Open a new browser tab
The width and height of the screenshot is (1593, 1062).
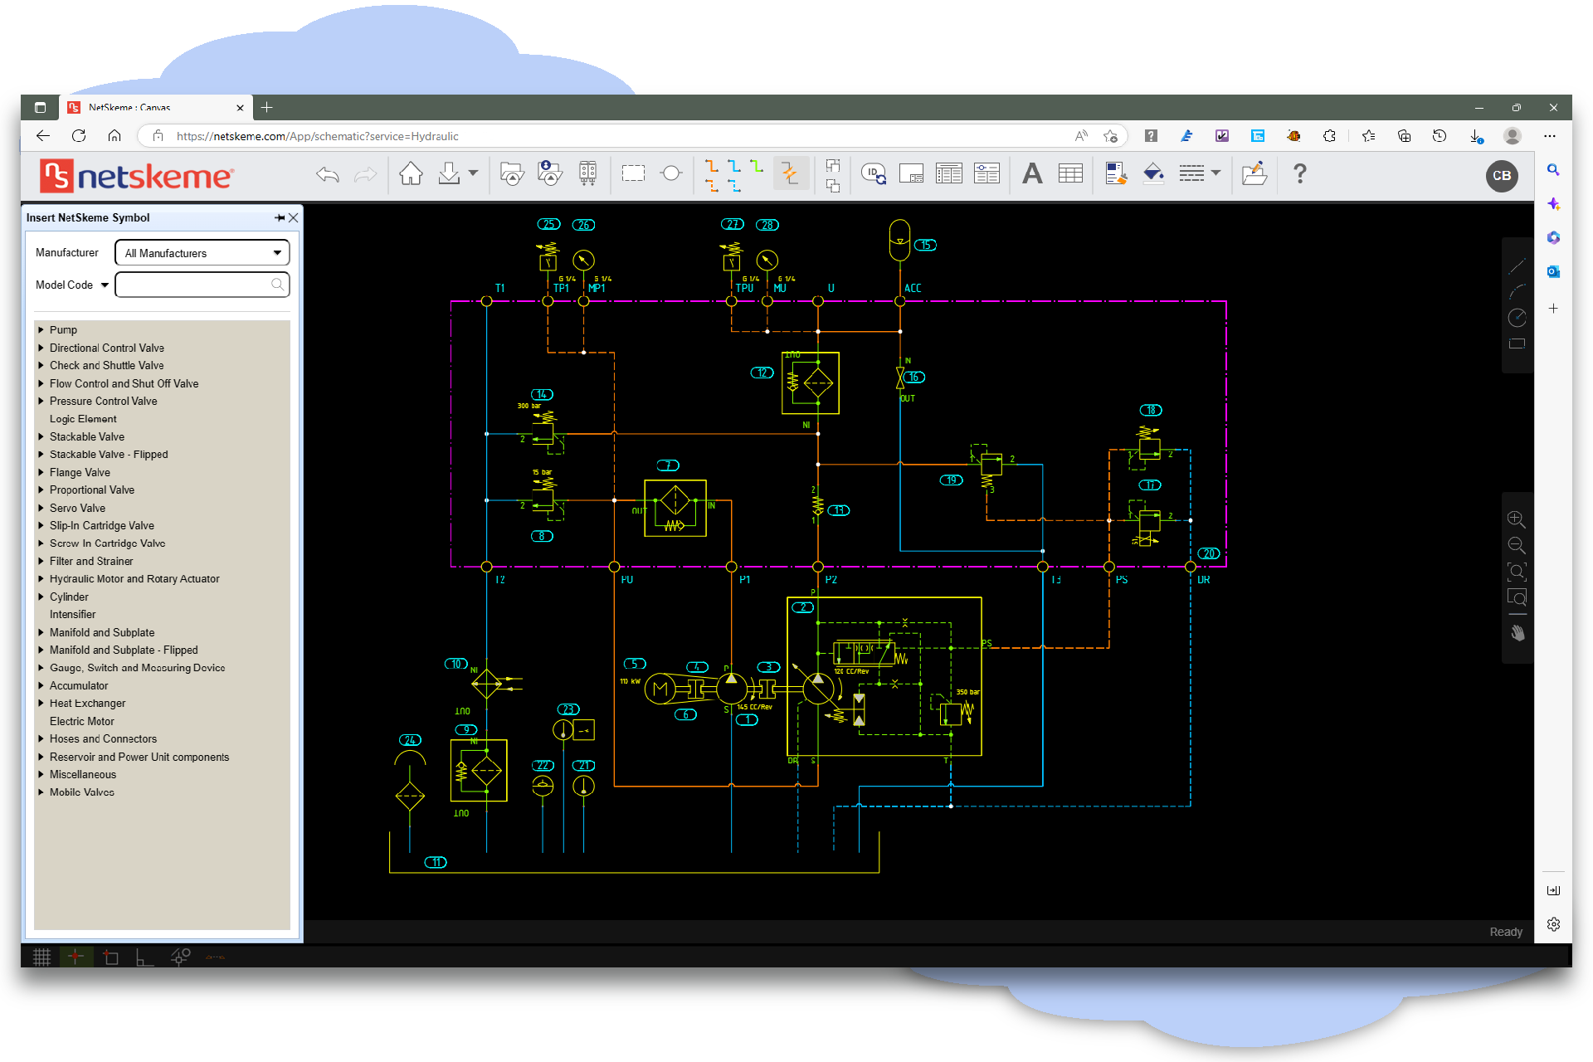(x=266, y=107)
